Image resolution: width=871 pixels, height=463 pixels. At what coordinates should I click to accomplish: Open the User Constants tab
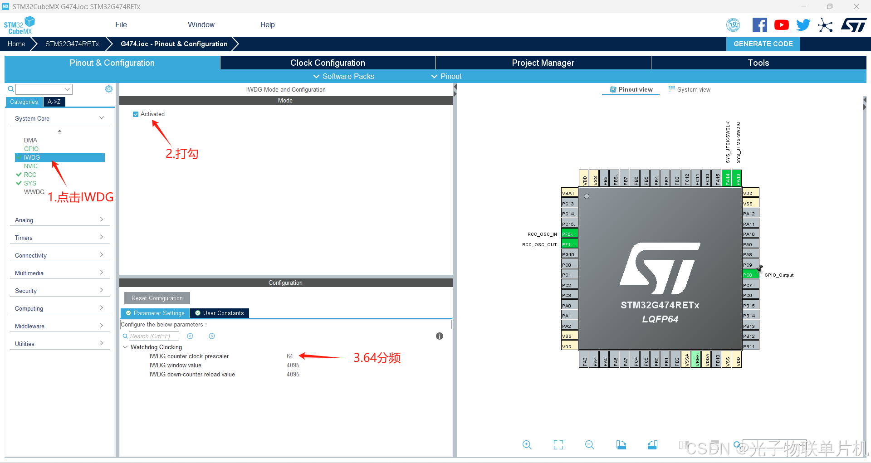click(x=220, y=313)
